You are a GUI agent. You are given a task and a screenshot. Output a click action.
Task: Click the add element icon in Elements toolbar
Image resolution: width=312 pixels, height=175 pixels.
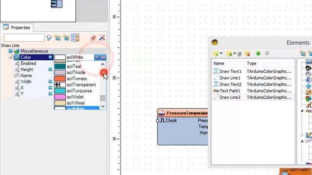pos(215,53)
